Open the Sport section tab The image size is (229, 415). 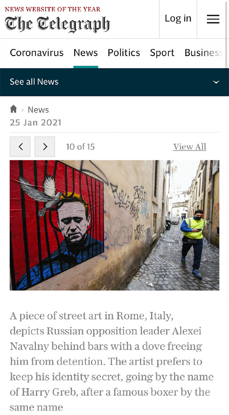click(162, 53)
